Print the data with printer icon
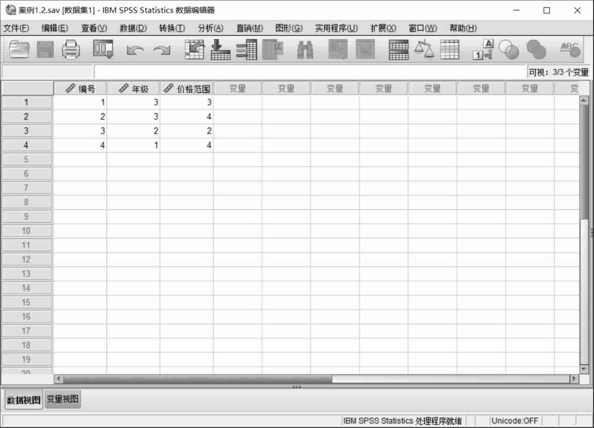Image resolution: width=594 pixels, height=428 pixels. click(x=71, y=49)
